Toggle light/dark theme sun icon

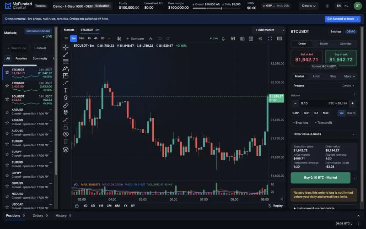pyautogui.click(x=327, y=6)
